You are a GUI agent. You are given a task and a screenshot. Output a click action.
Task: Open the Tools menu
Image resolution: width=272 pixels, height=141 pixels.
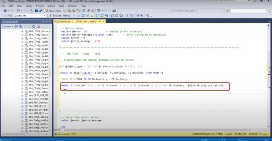61,6
